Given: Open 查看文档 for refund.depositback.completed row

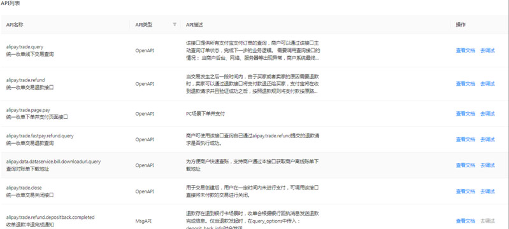Looking at the screenshot, I should tap(465, 221).
